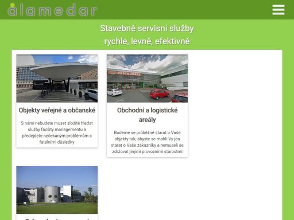Select the "Budeme se průběžně starat" description
Viewport: 294px width, 220px height.
[147, 142]
